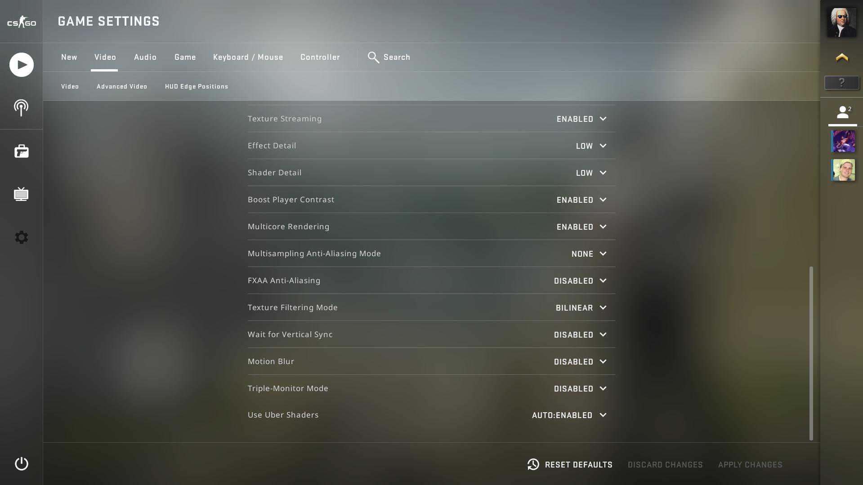Toggle Boost Player Contrast enabled setting
The height and width of the screenshot is (485, 863).
tap(581, 200)
